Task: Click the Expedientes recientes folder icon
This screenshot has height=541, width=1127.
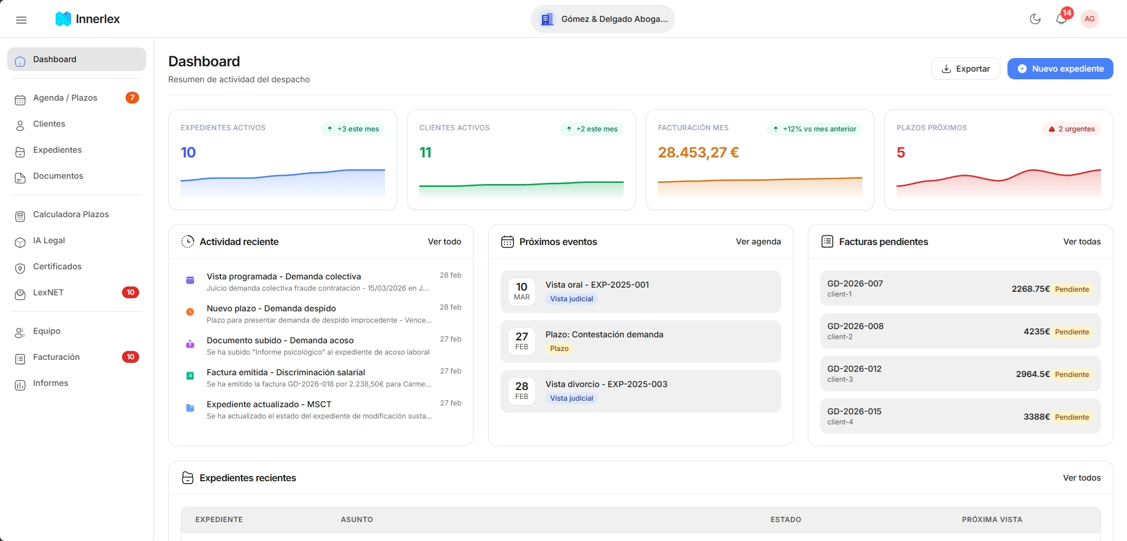Action: 188,478
